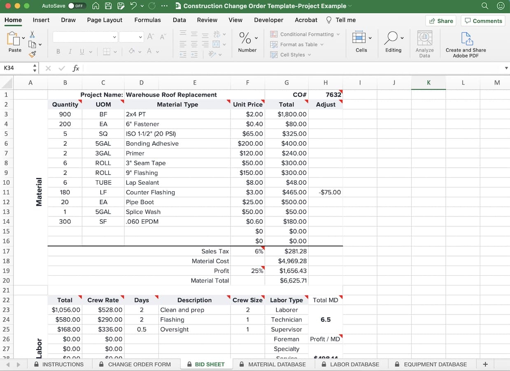
Task: Open the MATERIAL DATABASE sheet tab
Action: click(273, 364)
